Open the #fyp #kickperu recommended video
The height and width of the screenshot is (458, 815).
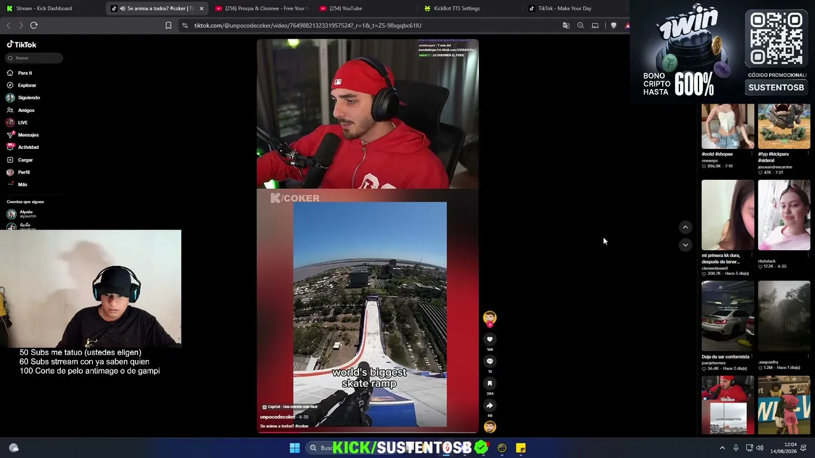pyautogui.click(x=784, y=127)
